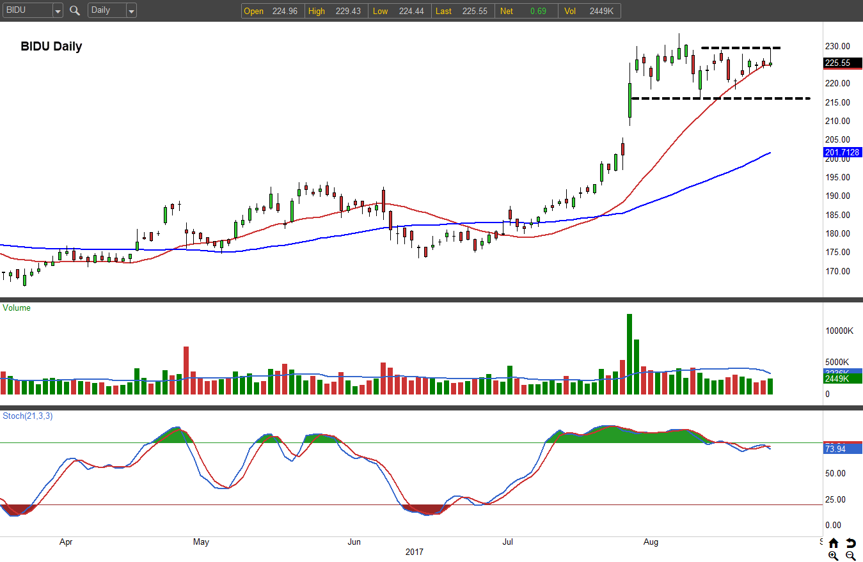Click the BIDU ticker symbol input field
This screenshot has width=863, height=562.
click(x=27, y=10)
